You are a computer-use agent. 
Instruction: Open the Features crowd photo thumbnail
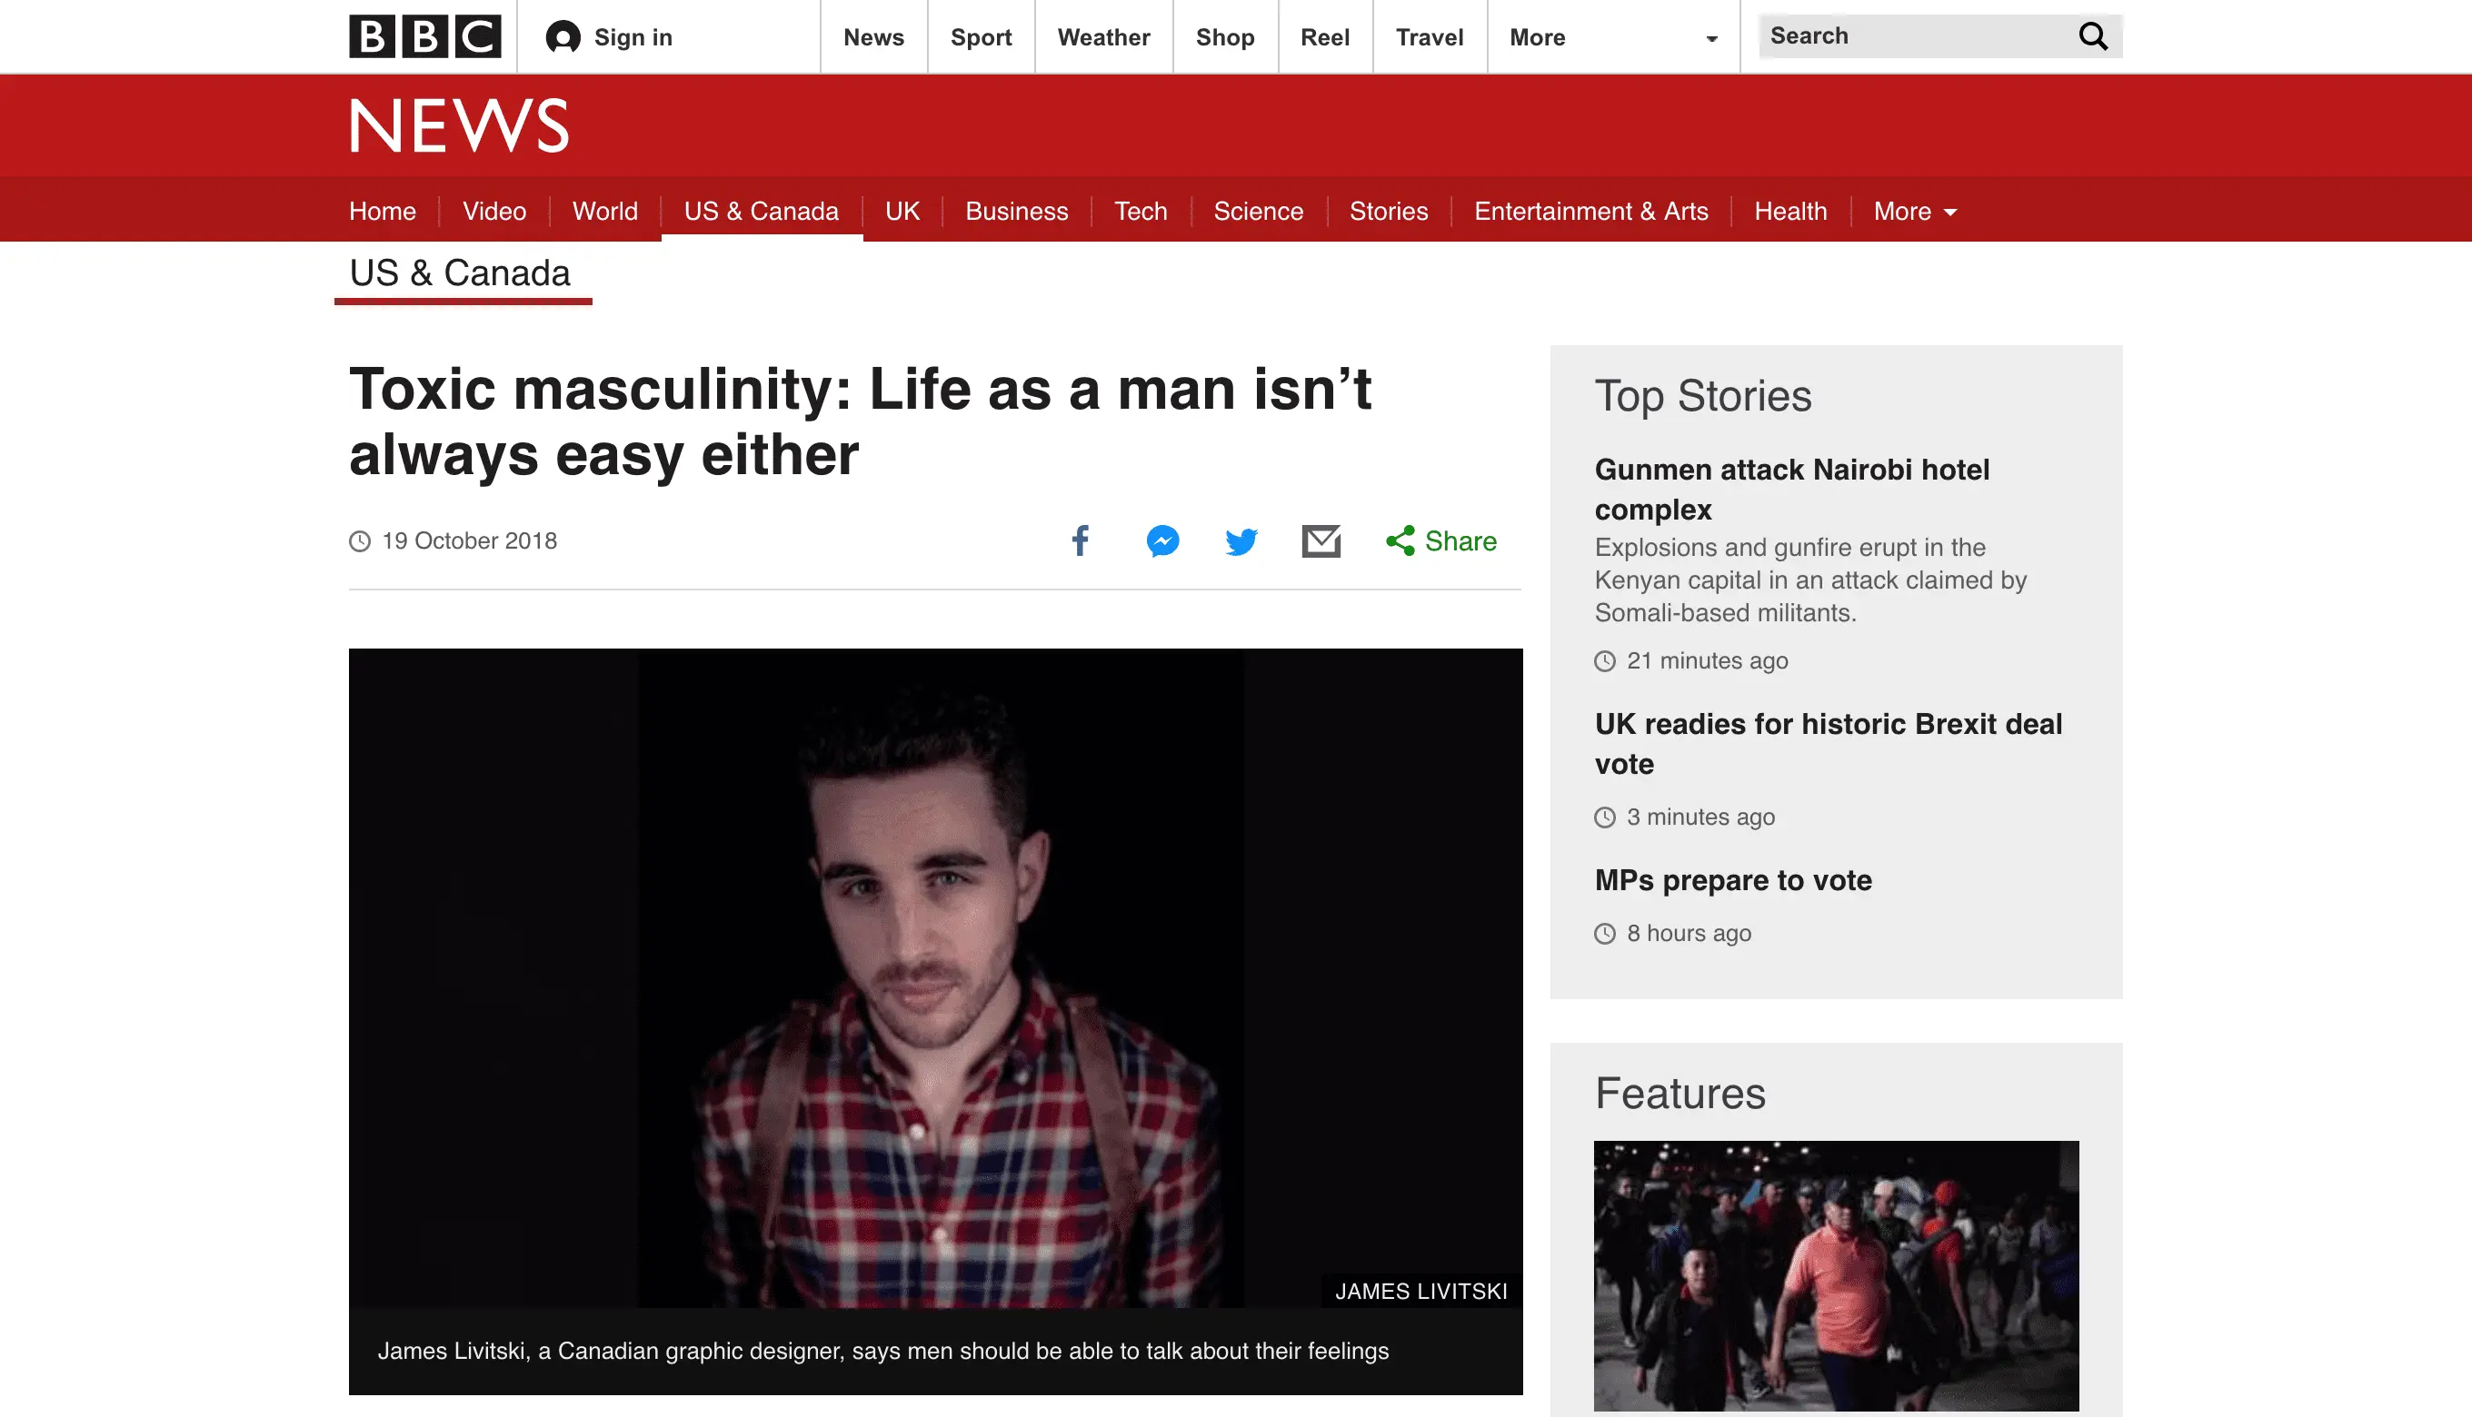pyautogui.click(x=1835, y=1275)
